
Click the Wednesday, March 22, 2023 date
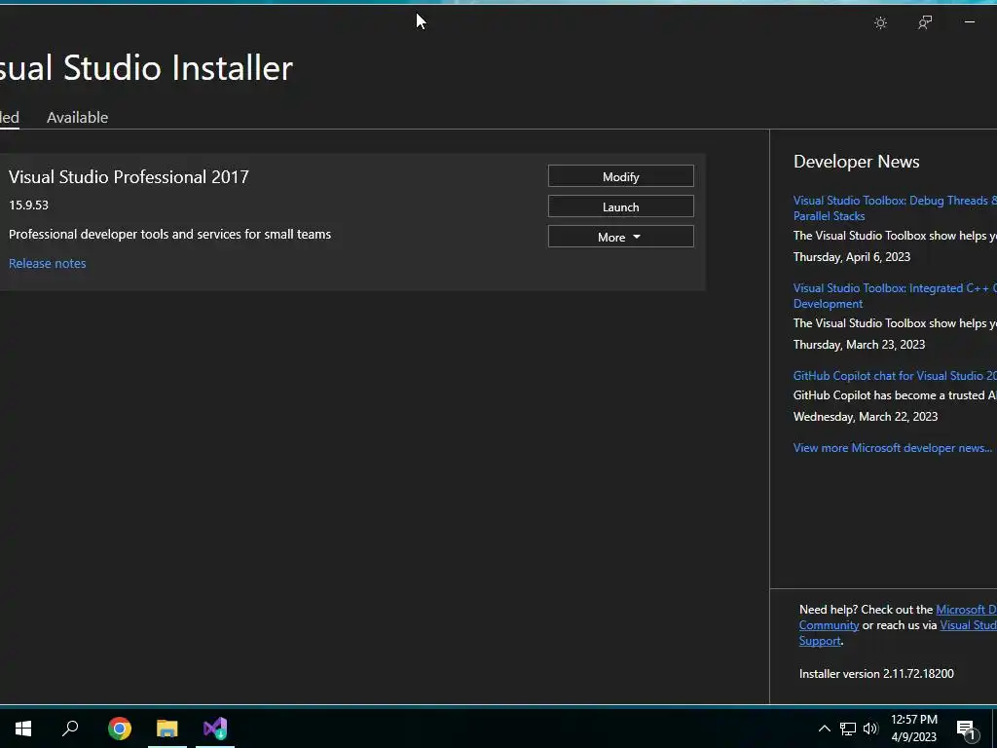pos(866,417)
